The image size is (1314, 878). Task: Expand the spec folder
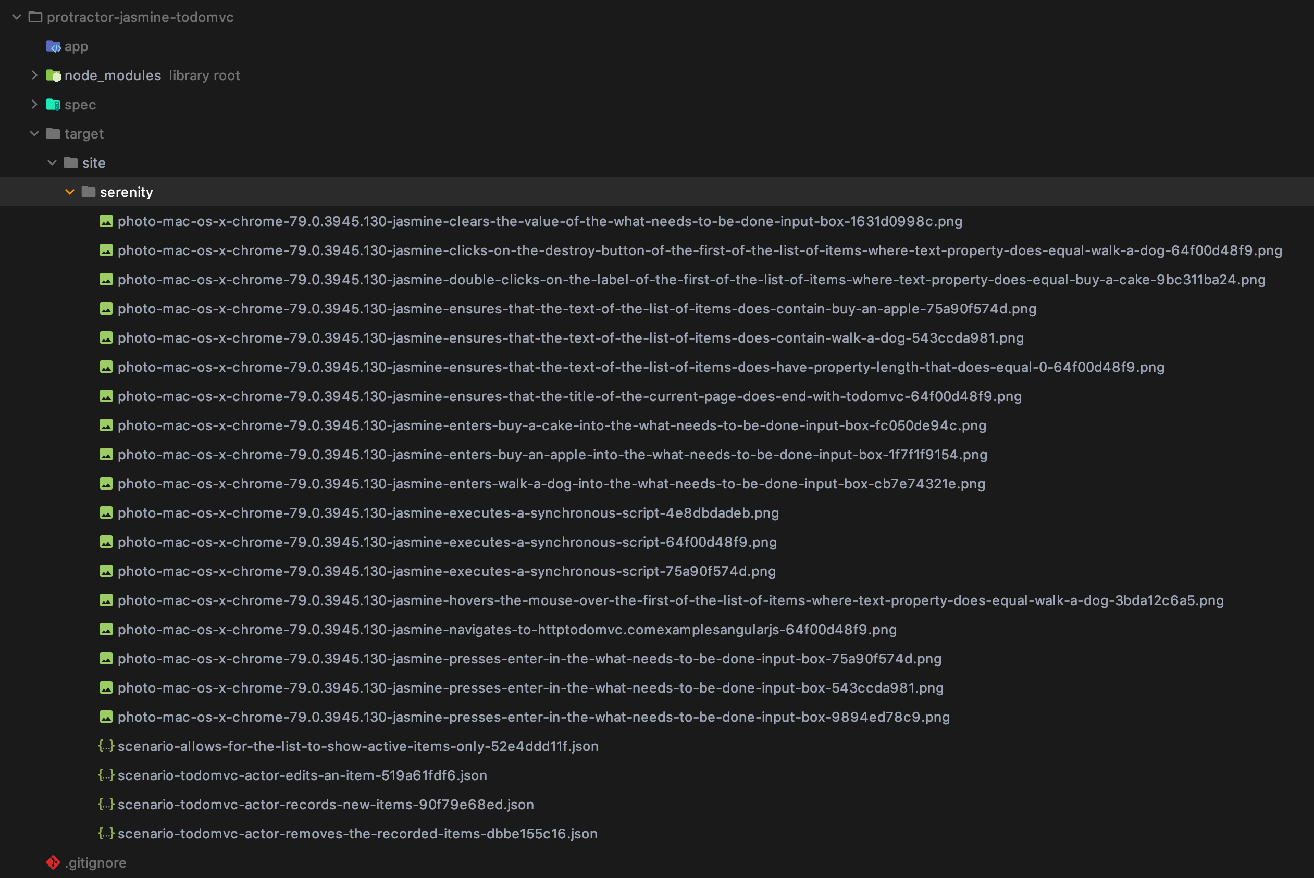pyautogui.click(x=34, y=104)
